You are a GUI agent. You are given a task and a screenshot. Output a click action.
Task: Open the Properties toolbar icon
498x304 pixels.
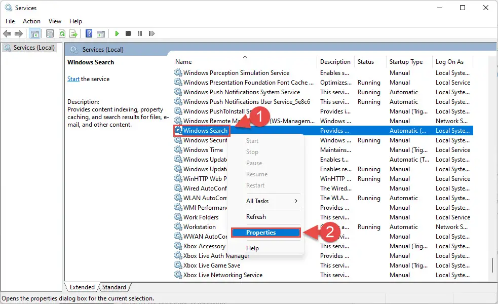click(50, 33)
